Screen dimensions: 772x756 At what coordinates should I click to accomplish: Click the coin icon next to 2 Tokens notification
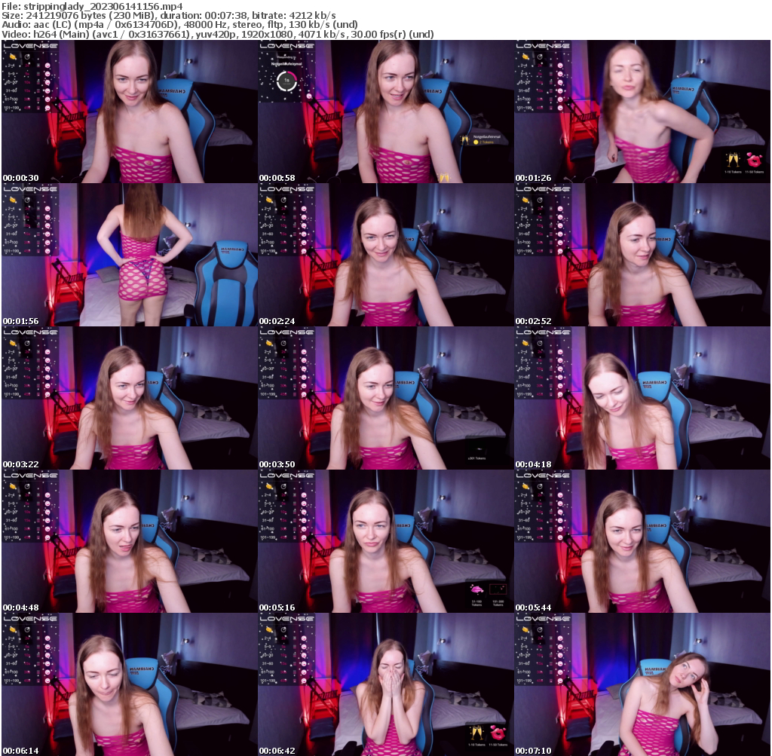point(476,142)
